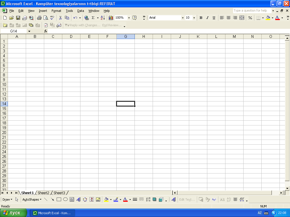
Task: Toggle the Select Objects pointer tool
Action: (x=17, y=199)
